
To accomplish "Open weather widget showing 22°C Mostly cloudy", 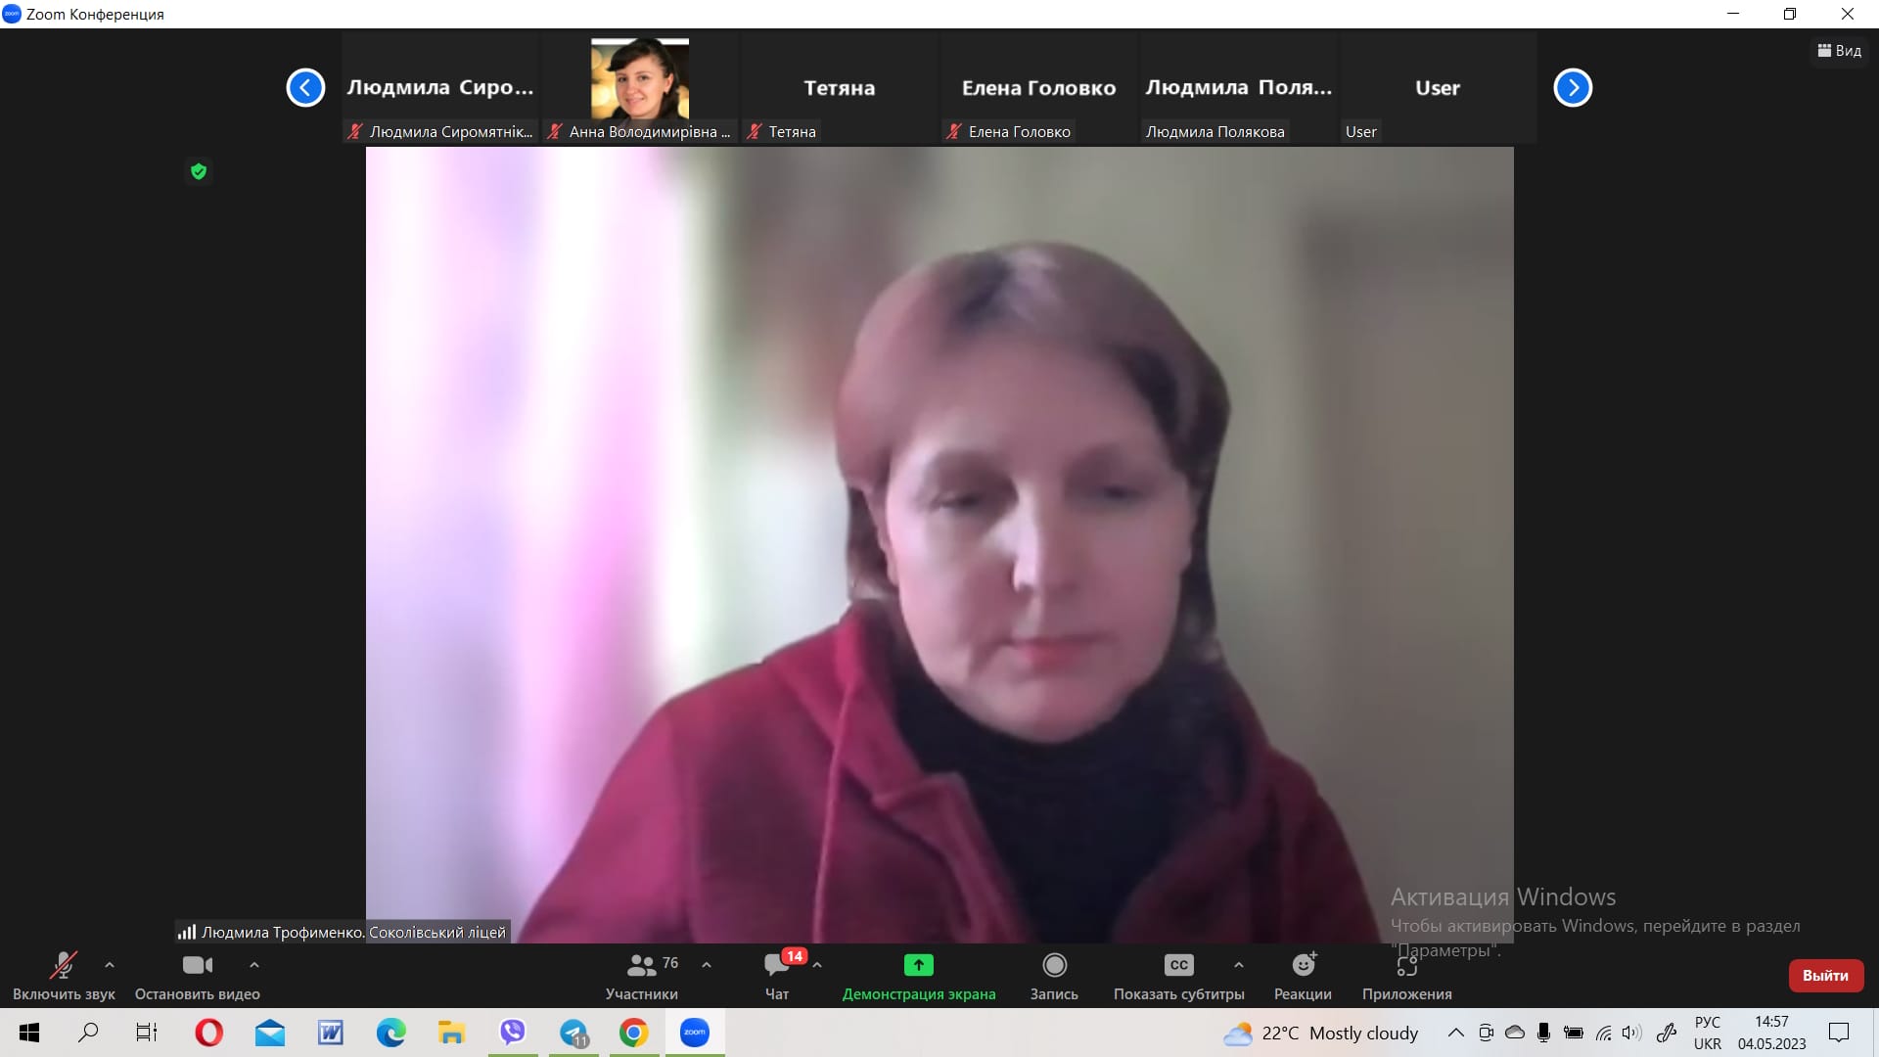I will [x=1321, y=1034].
